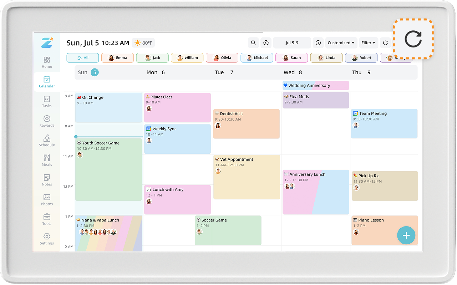Image resolution: width=457 pixels, height=285 pixels.
Task: Click the search magnifier icon
Action: pyautogui.click(x=253, y=43)
